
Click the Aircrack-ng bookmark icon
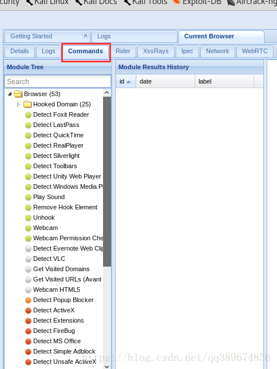coord(231,3)
